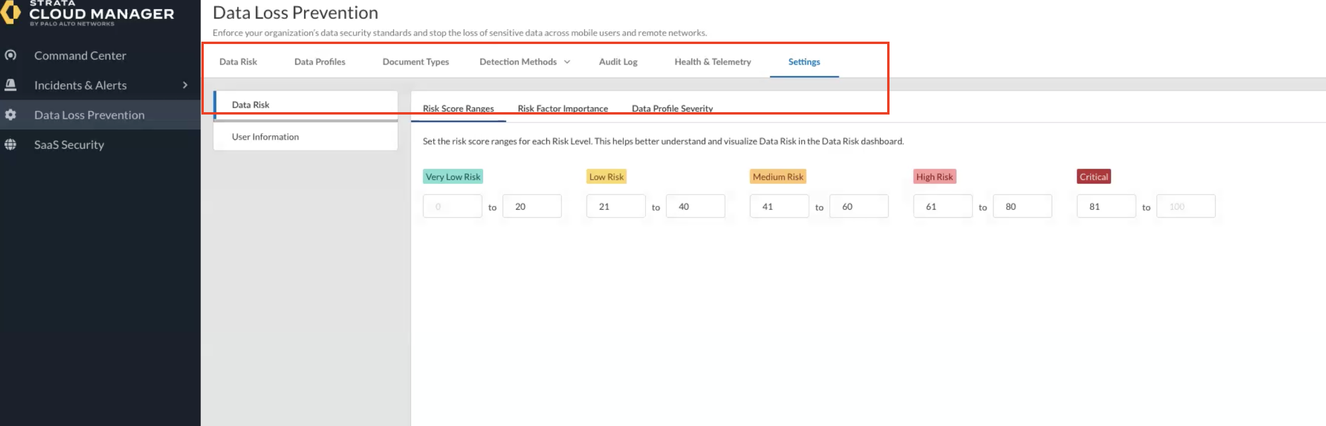Expand the Incidents & Alerts submenu chevron
Image resolution: width=1326 pixels, height=426 pixels.
[185, 85]
